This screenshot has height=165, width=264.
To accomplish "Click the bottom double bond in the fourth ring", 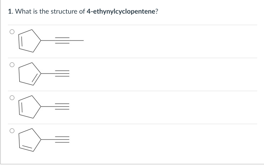I will pyautogui.click(x=26, y=147).
